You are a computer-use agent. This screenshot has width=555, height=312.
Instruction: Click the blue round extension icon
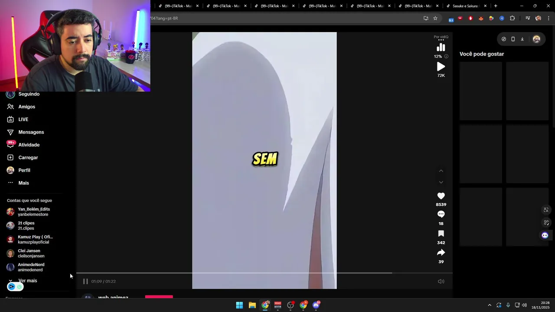(x=502, y=18)
